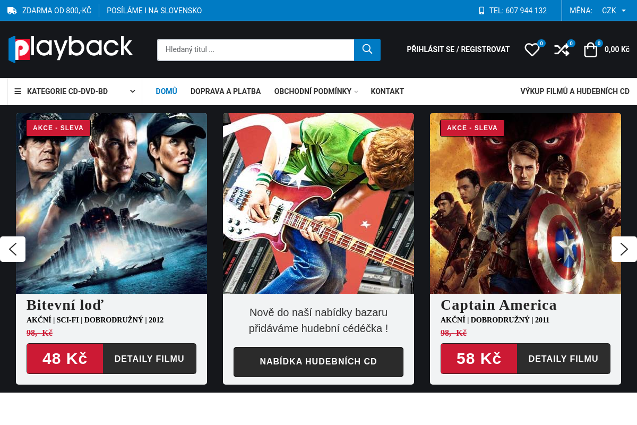This screenshot has width=637, height=425.
Task: Open the compare shuffle icon
Action: (x=562, y=50)
